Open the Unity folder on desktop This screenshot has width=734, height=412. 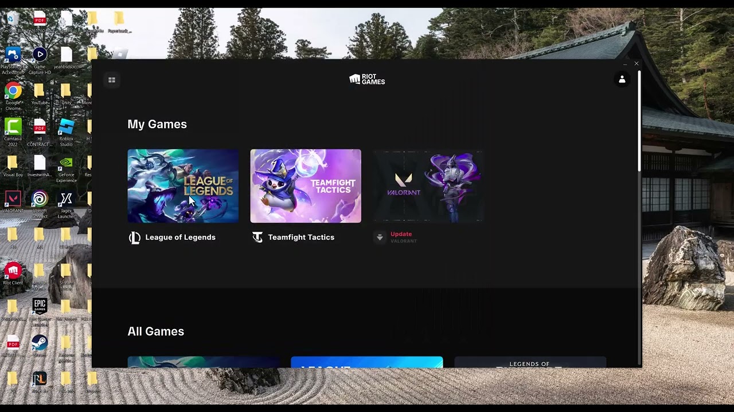[67, 95]
